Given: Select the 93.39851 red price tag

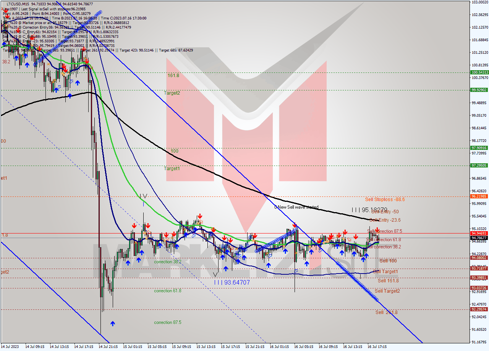Looking at the screenshot, I should [x=479, y=278].
